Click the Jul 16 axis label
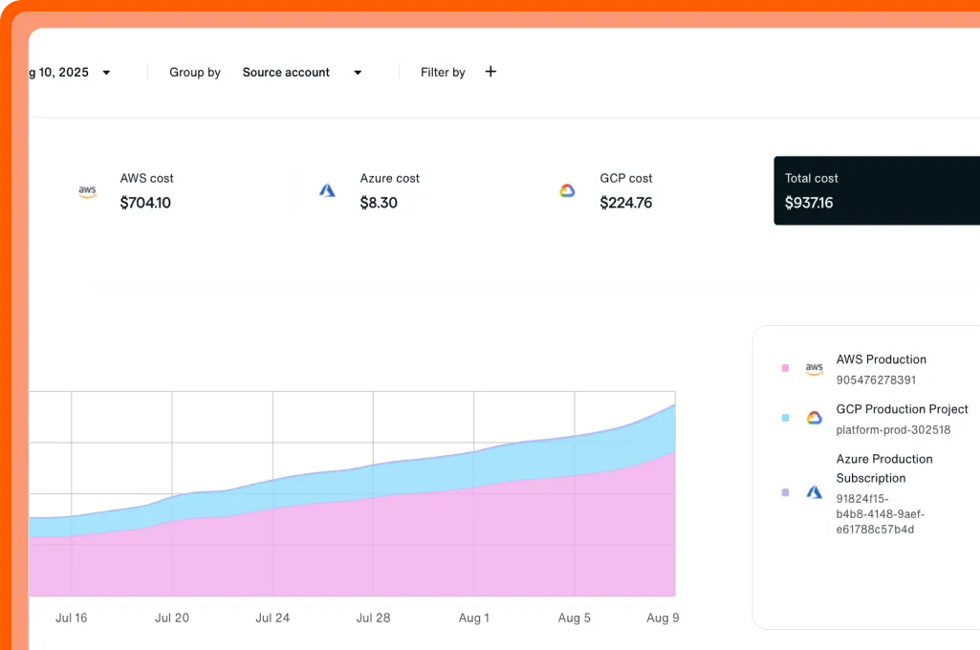980x650 pixels. coord(72,618)
